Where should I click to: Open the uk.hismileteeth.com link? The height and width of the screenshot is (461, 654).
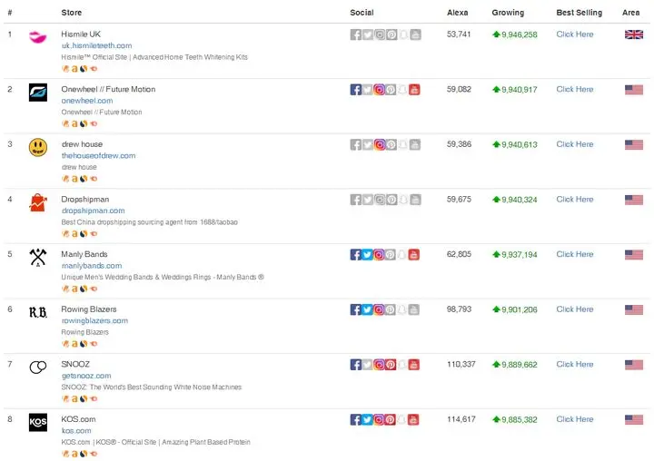[x=96, y=45]
